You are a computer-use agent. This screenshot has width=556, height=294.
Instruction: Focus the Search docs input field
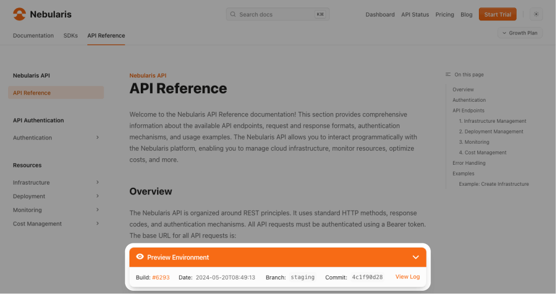(x=275, y=15)
